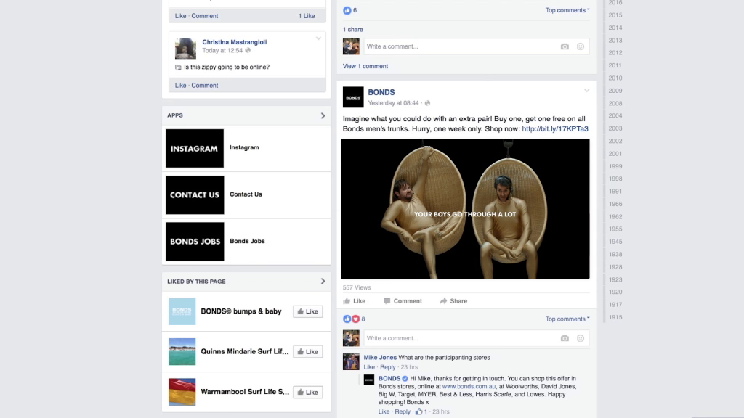The image size is (744, 418).
Task: Like the BONDS bumps & baby page
Action: pyautogui.click(x=308, y=311)
